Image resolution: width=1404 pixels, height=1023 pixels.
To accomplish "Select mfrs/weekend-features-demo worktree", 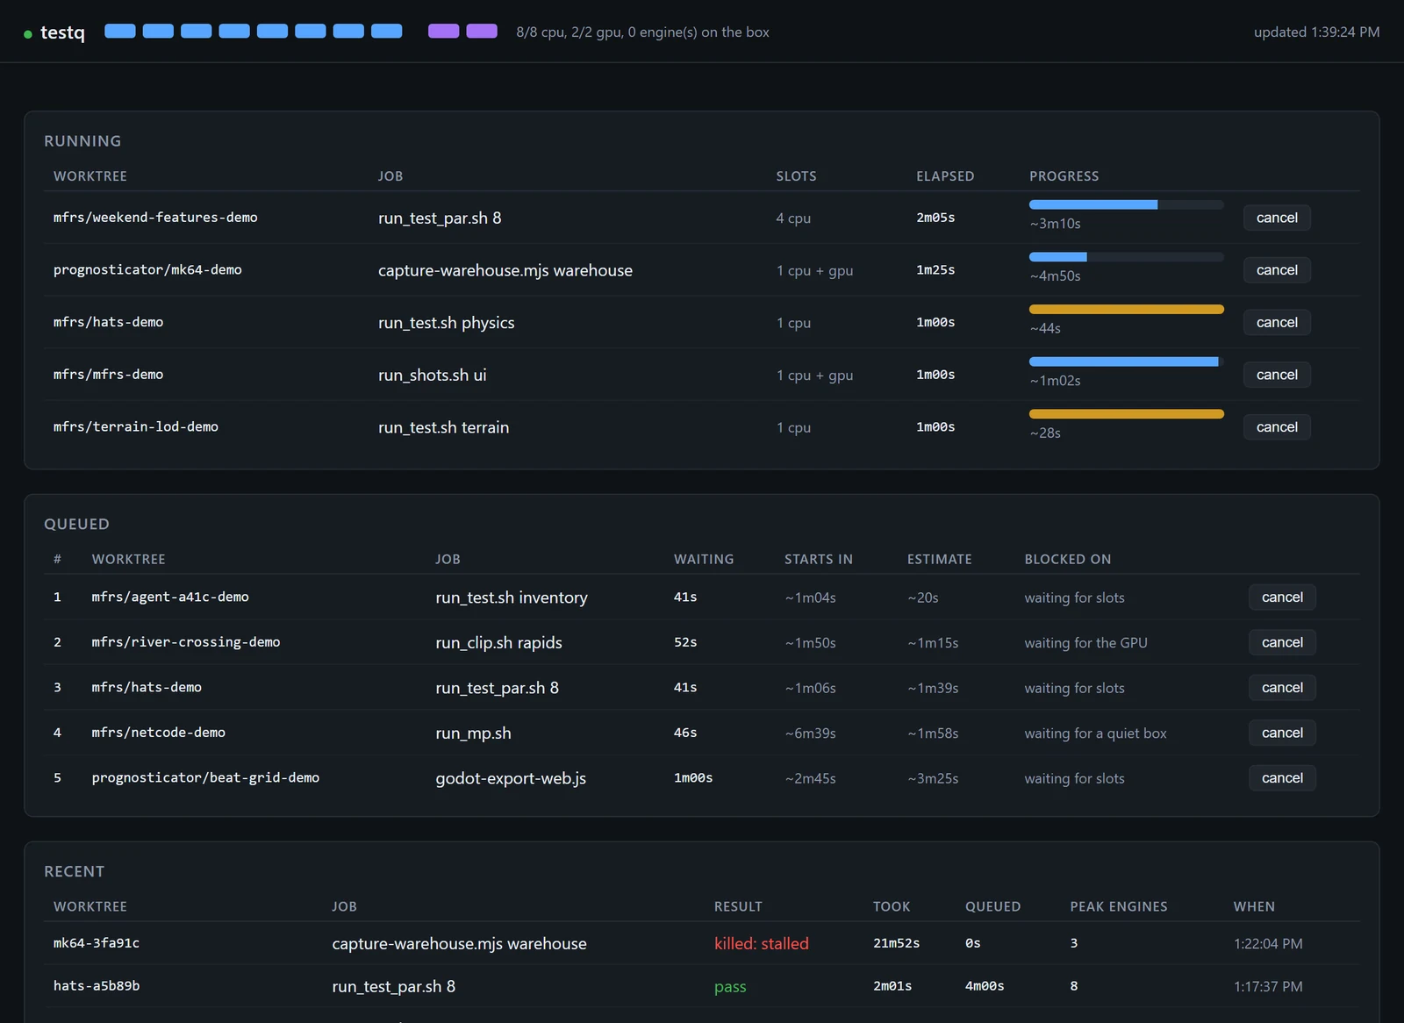I will tap(155, 218).
